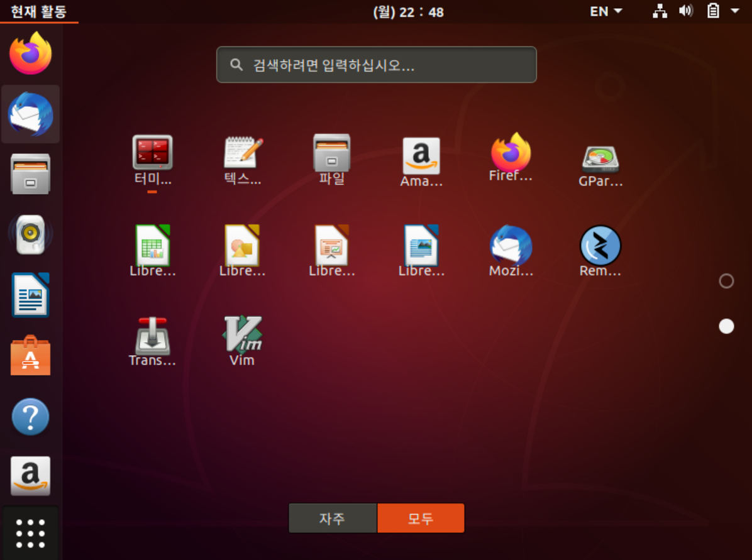Open LibreOffice Impress presentation icon
This screenshot has width=752, height=560.
[x=332, y=250]
